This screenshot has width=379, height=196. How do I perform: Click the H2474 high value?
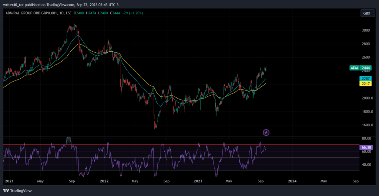click(x=91, y=13)
